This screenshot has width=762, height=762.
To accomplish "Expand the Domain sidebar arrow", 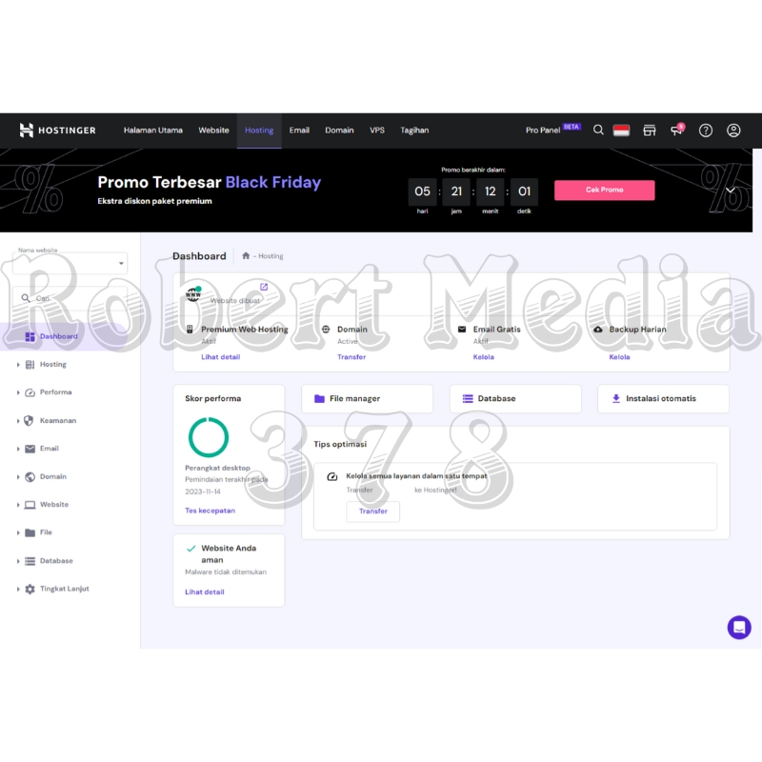I will coord(18,477).
